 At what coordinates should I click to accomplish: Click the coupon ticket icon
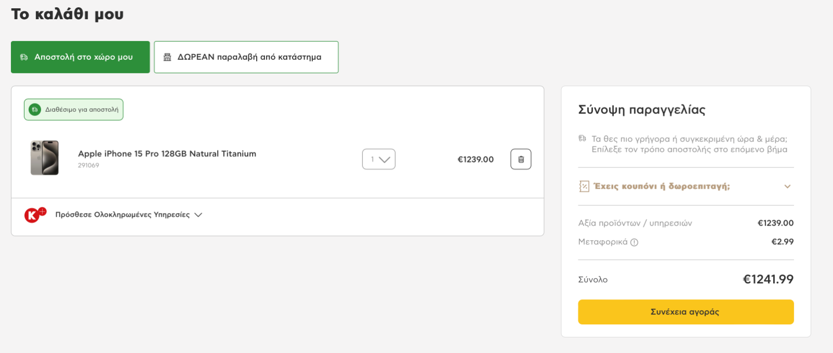coord(584,186)
